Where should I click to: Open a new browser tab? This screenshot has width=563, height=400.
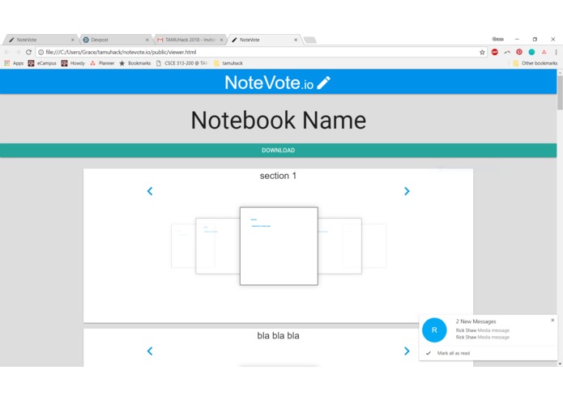click(x=310, y=40)
